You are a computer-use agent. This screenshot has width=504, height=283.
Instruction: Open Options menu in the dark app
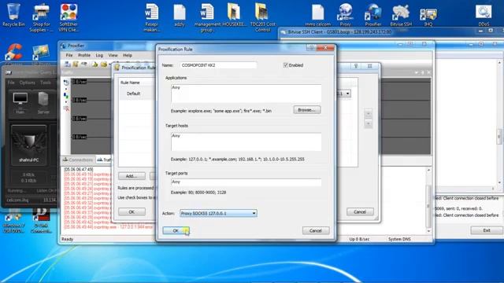click(x=27, y=83)
